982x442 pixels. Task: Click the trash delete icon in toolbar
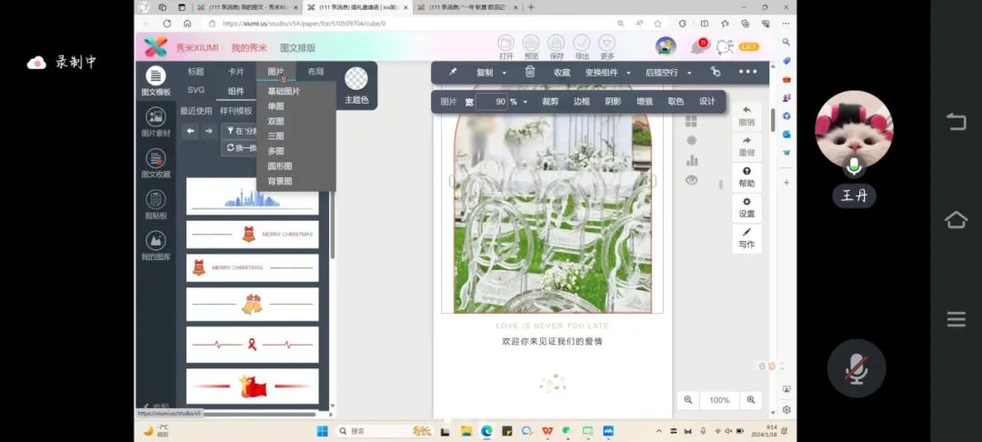pyautogui.click(x=530, y=72)
